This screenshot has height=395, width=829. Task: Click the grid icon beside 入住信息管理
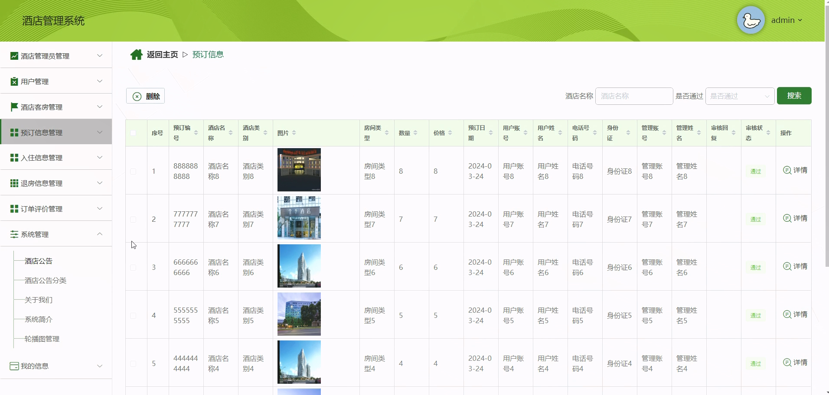(14, 158)
